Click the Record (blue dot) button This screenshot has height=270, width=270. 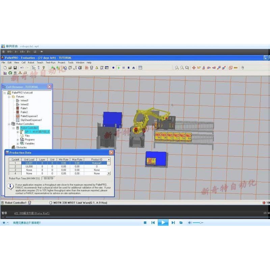[113, 68]
